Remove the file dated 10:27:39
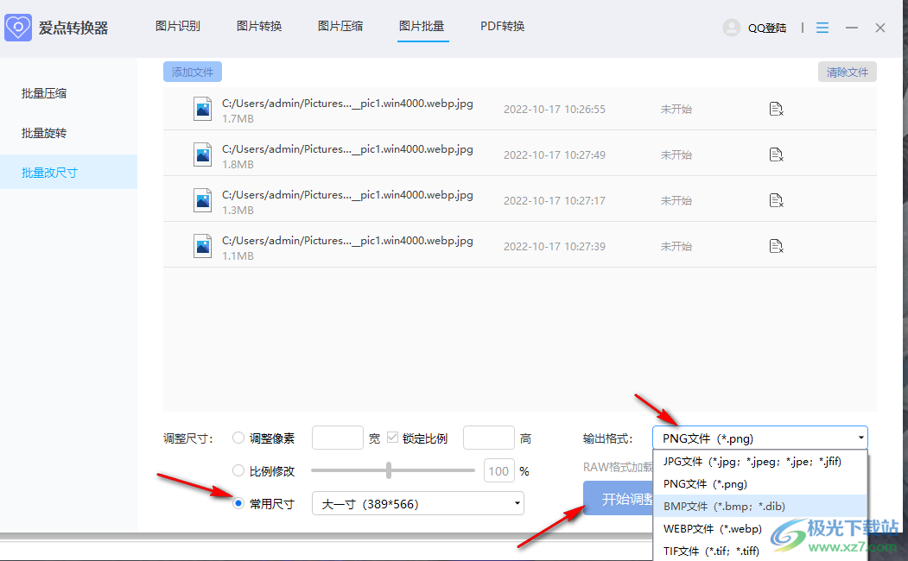 (x=776, y=246)
